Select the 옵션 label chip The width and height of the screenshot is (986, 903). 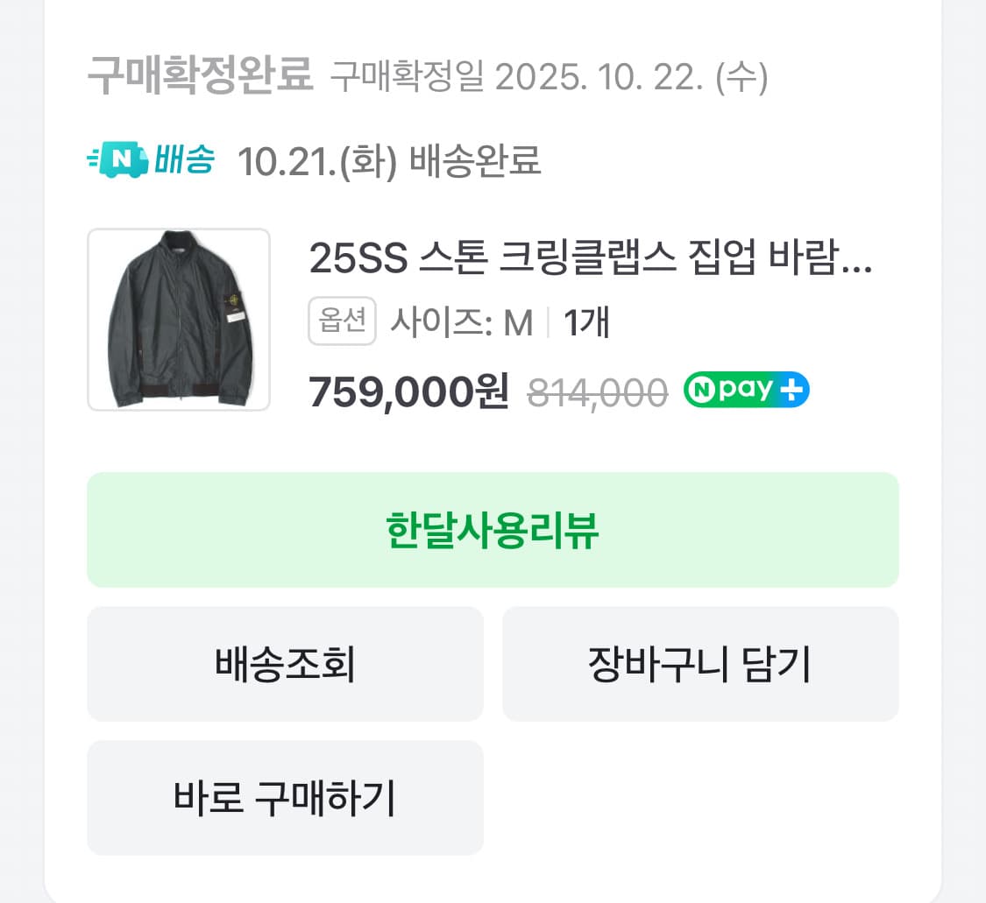coord(342,322)
